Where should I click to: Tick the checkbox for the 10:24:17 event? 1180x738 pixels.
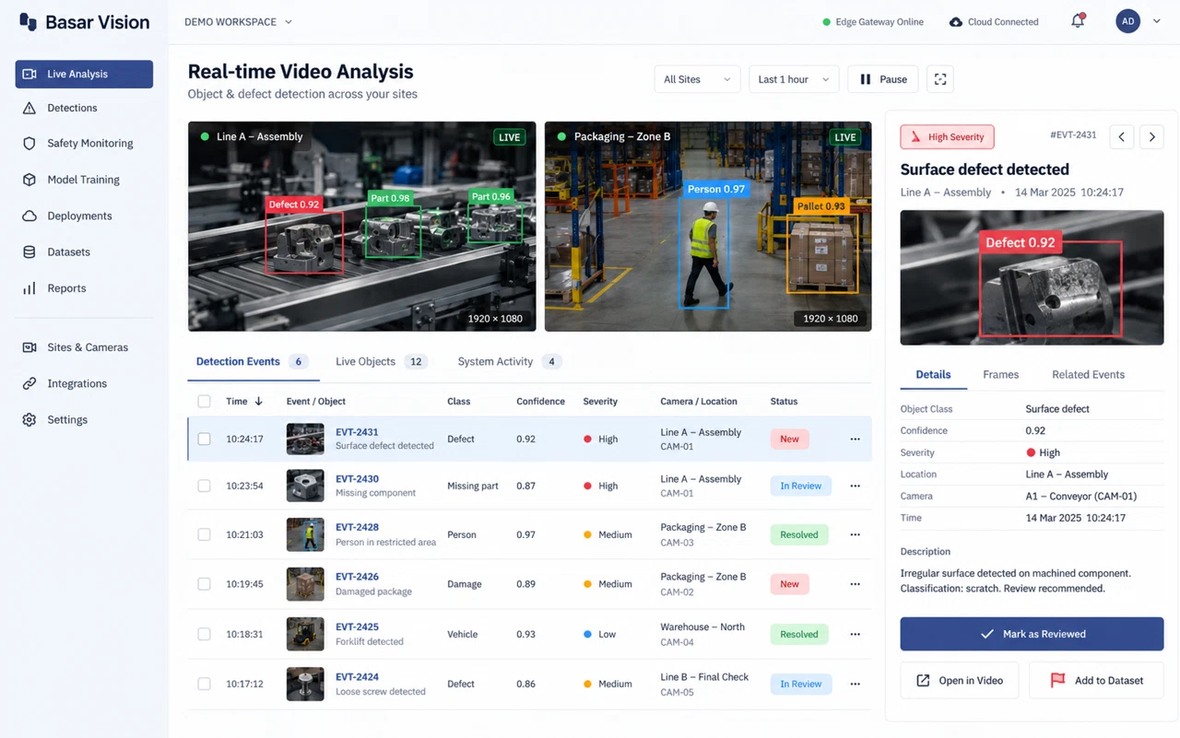[205, 439]
